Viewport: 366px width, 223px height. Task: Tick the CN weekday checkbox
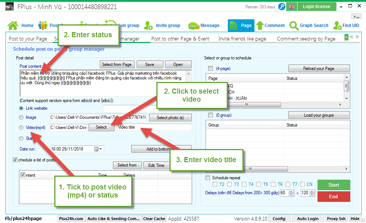(303, 184)
